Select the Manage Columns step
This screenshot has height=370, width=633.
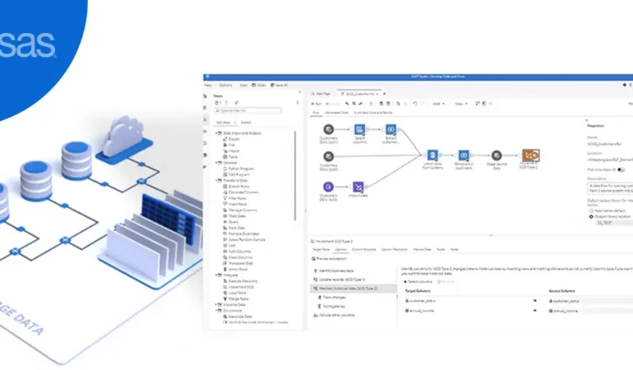pyautogui.click(x=240, y=210)
